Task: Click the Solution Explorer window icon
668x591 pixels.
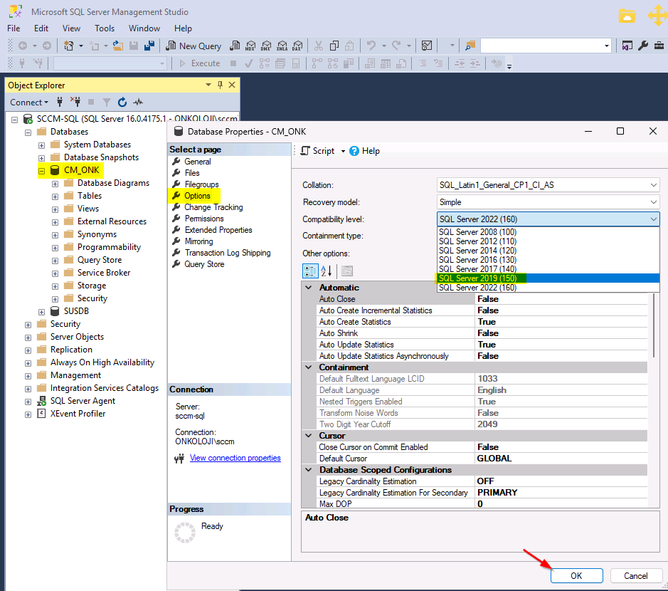Action: tap(627, 46)
